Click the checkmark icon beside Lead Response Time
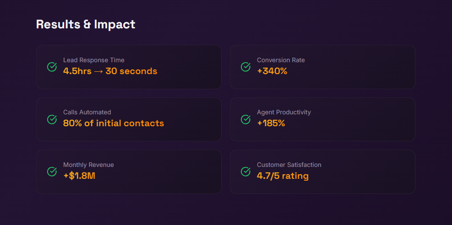The width and height of the screenshot is (452, 225). [52, 67]
